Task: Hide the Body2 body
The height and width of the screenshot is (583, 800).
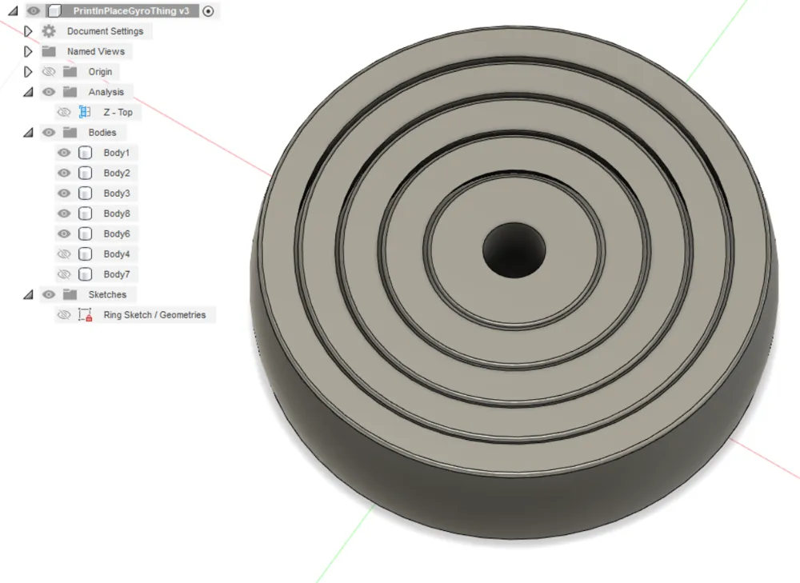Action: pyautogui.click(x=63, y=173)
